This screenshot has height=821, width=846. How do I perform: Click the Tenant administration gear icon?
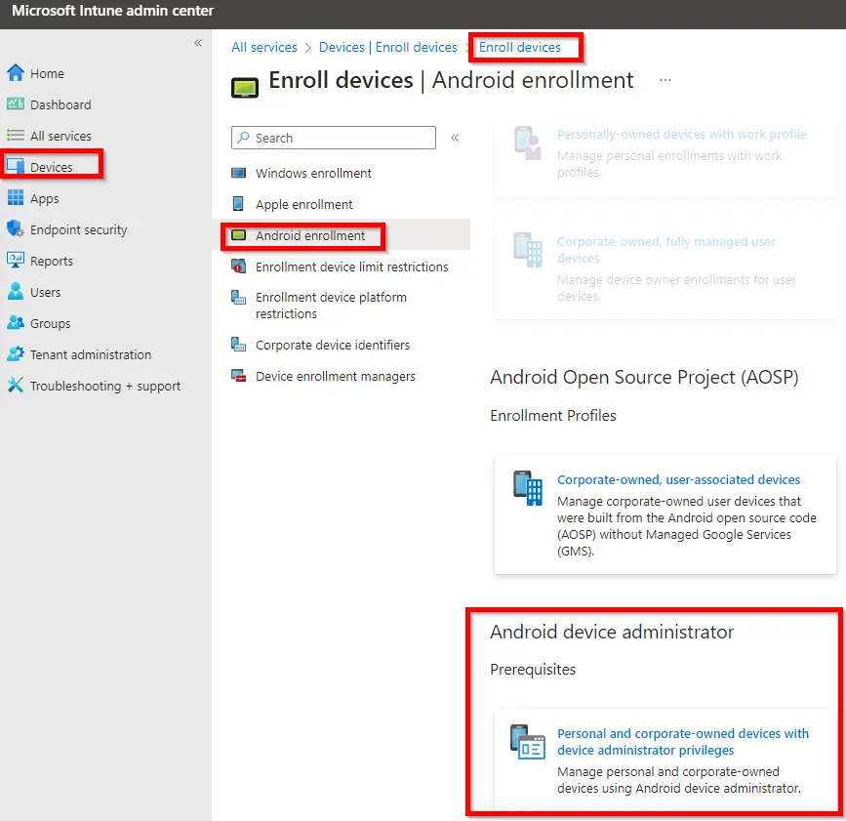(15, 353)
